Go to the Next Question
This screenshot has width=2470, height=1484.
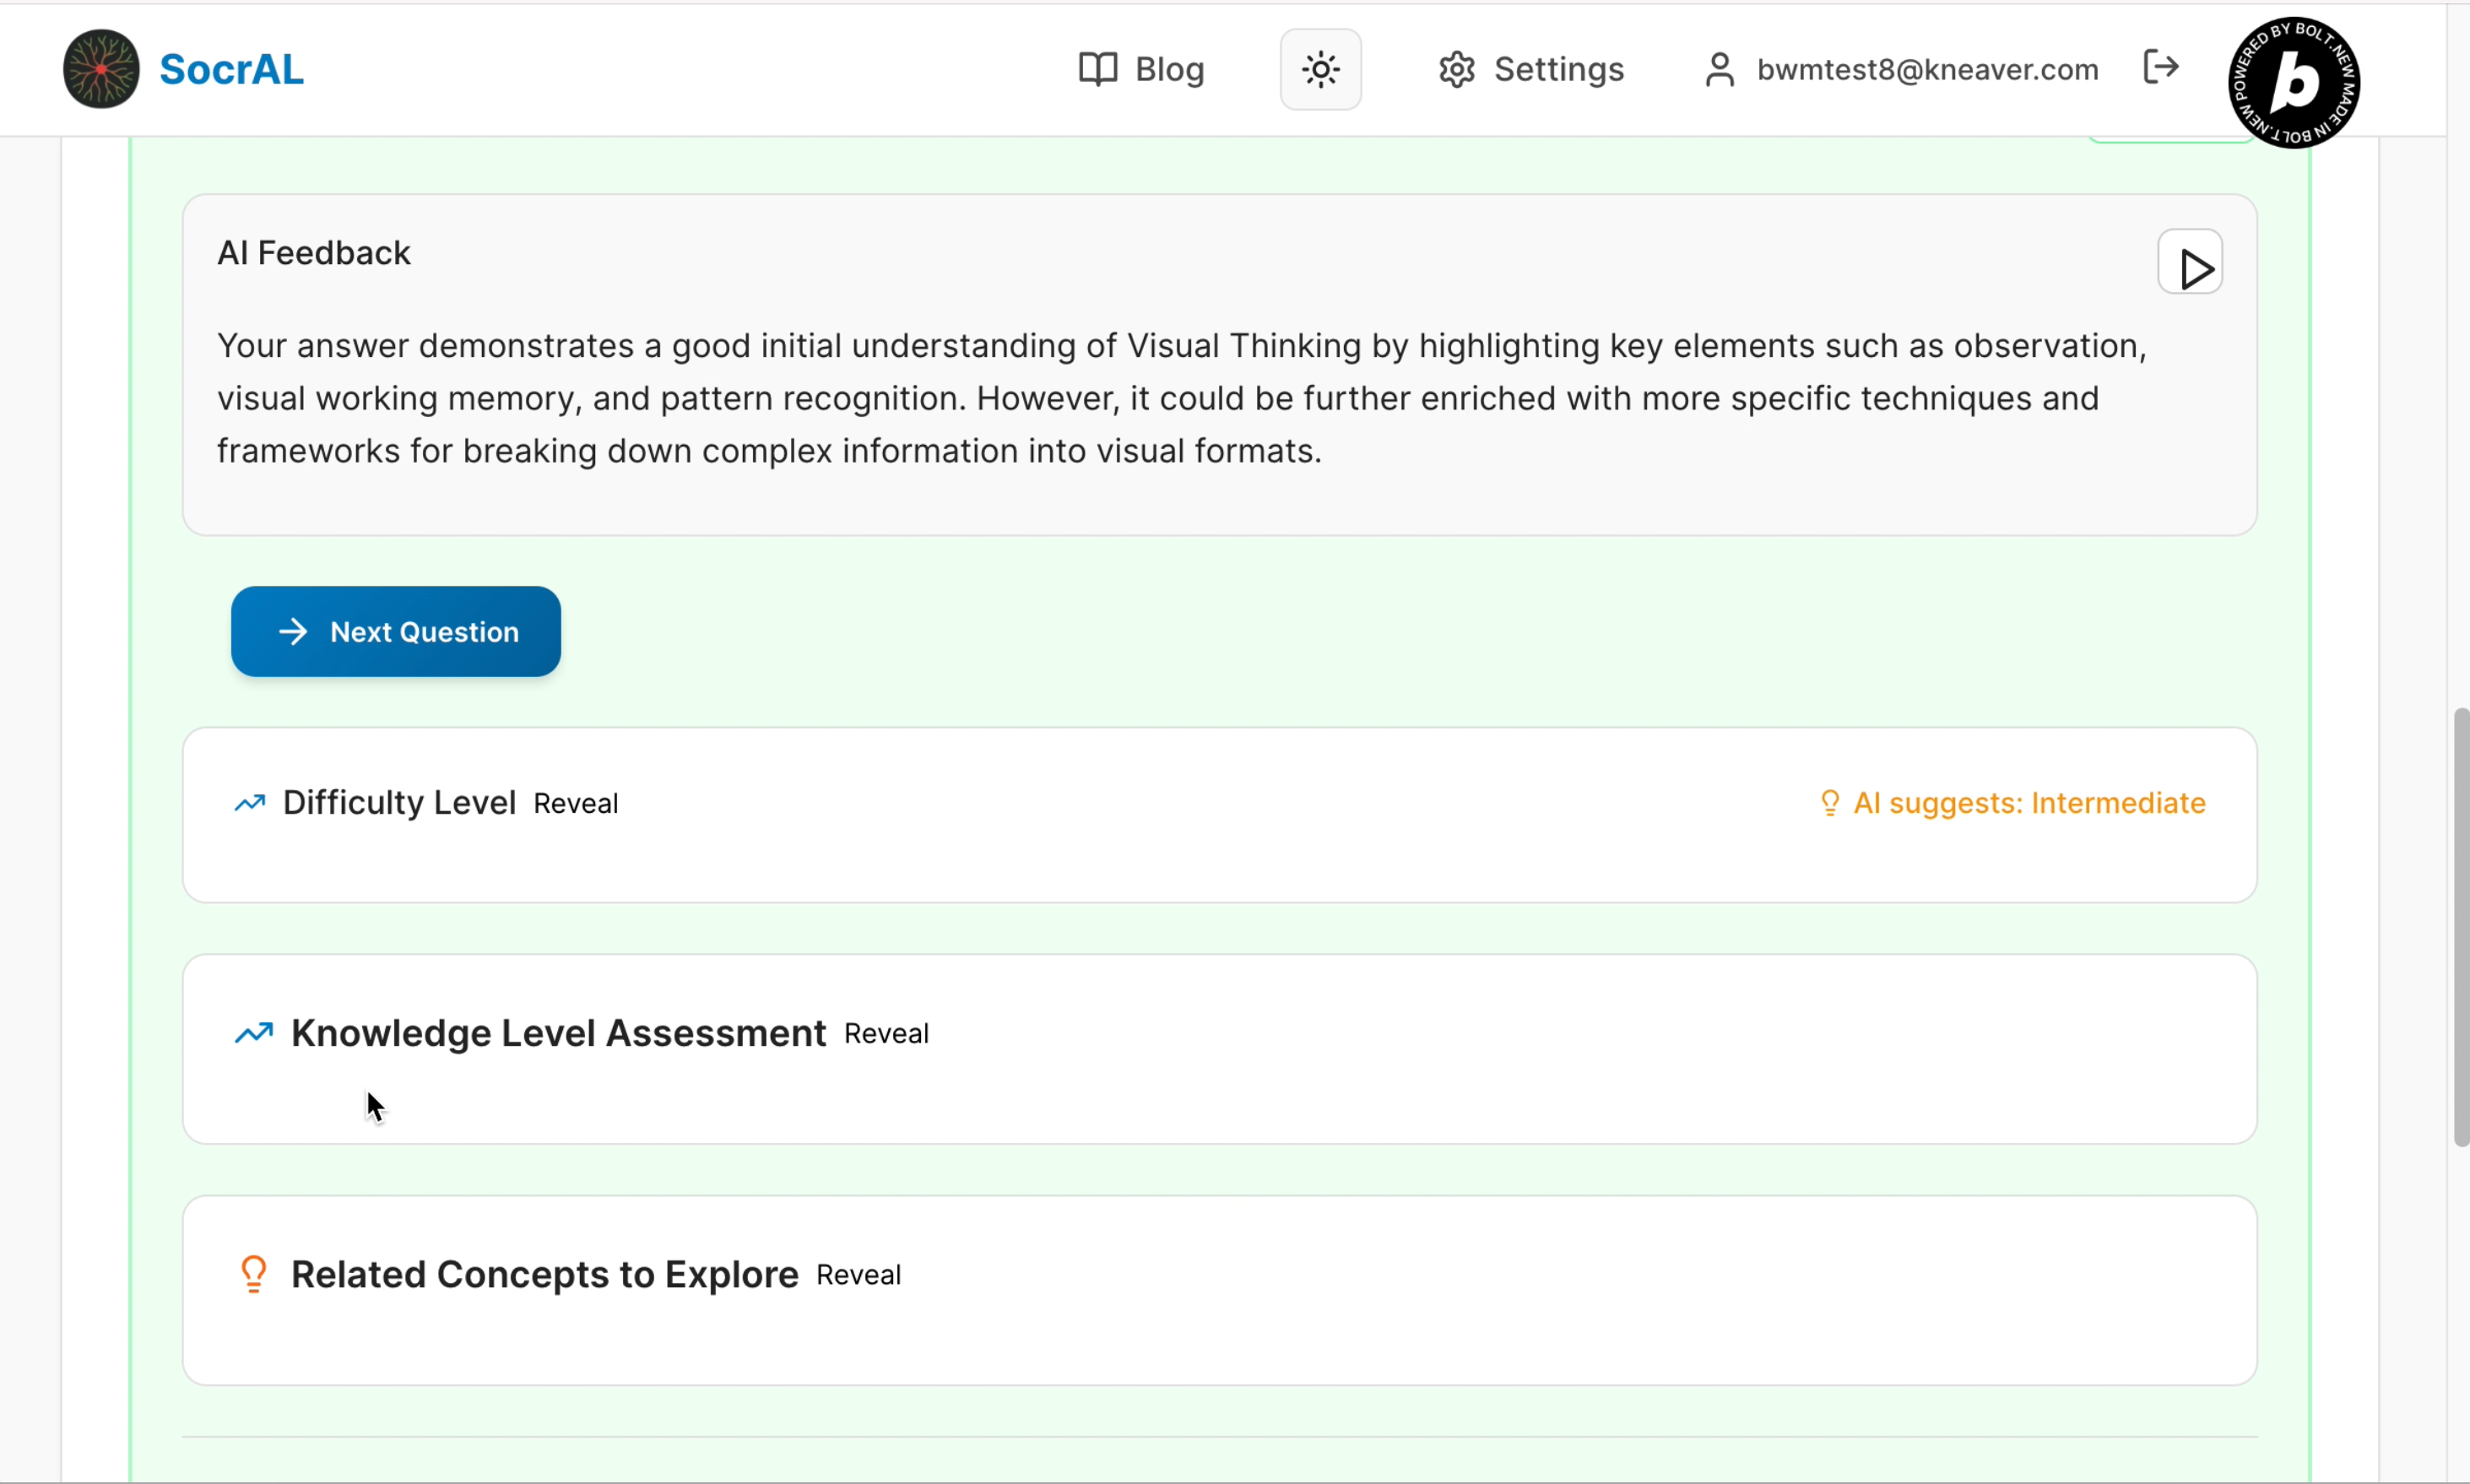(396, 632)
